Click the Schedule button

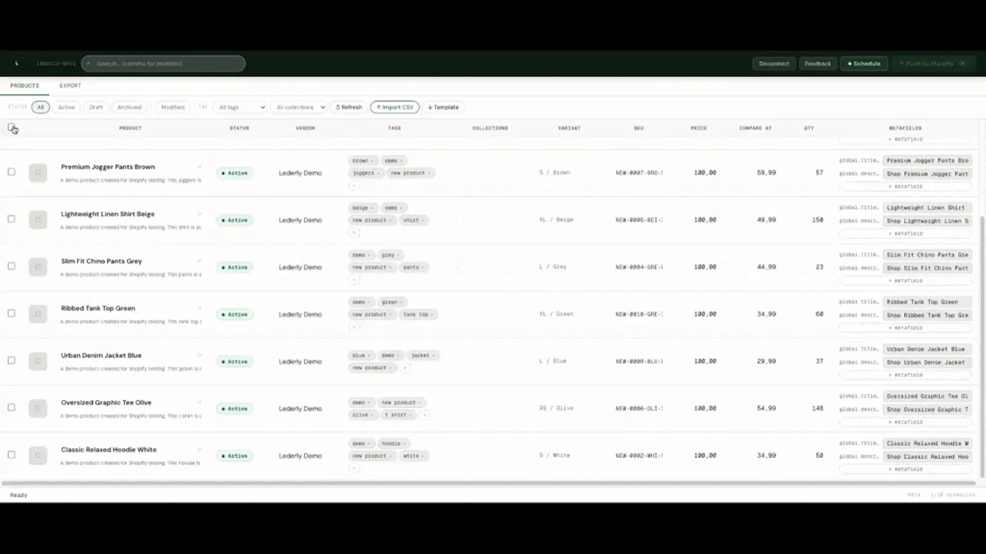coord(864,63)
